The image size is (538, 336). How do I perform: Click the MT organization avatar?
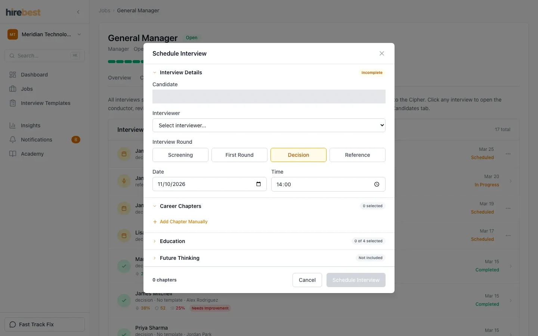[x=13, y=34]
